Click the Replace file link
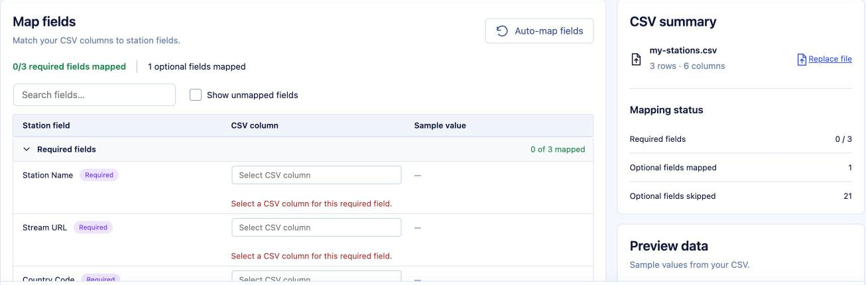The image size is (866, 285). [830, 59]
